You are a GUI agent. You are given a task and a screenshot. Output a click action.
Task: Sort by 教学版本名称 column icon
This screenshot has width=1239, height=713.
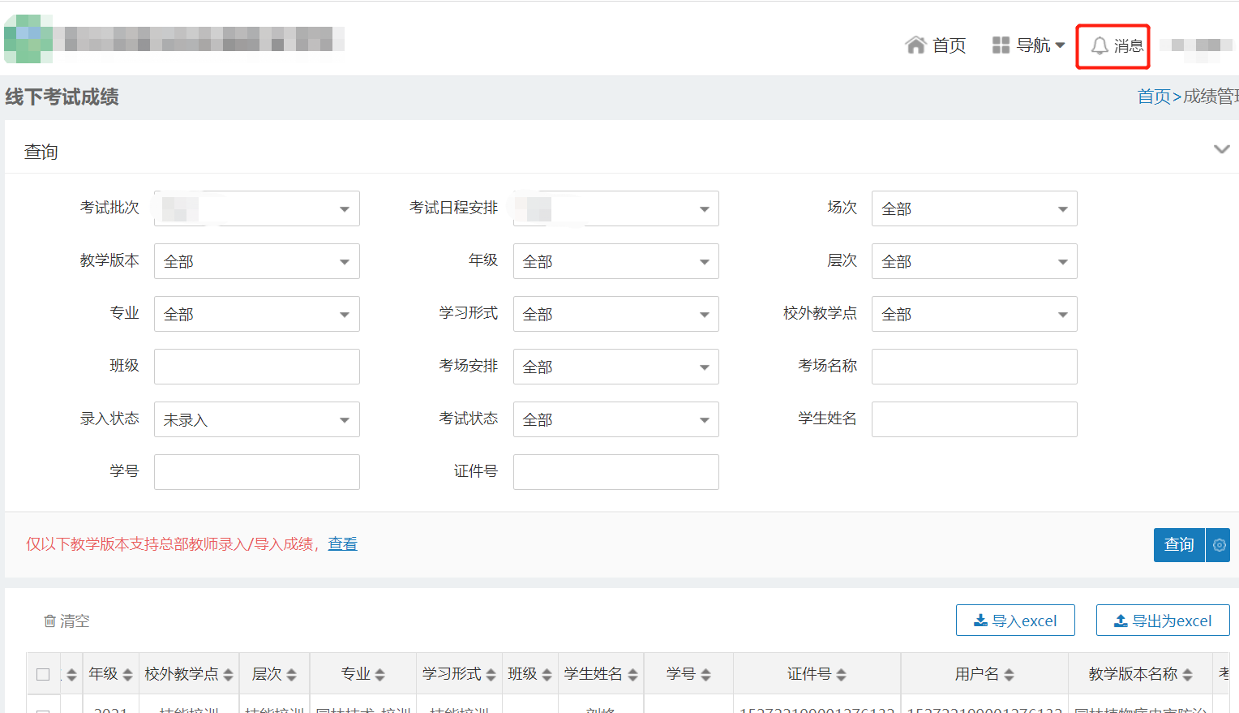coord(1187,675)
